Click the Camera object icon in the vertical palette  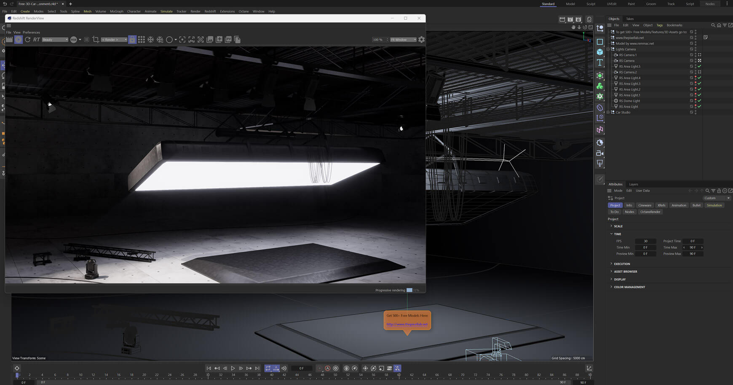click(x=600, y=153)
